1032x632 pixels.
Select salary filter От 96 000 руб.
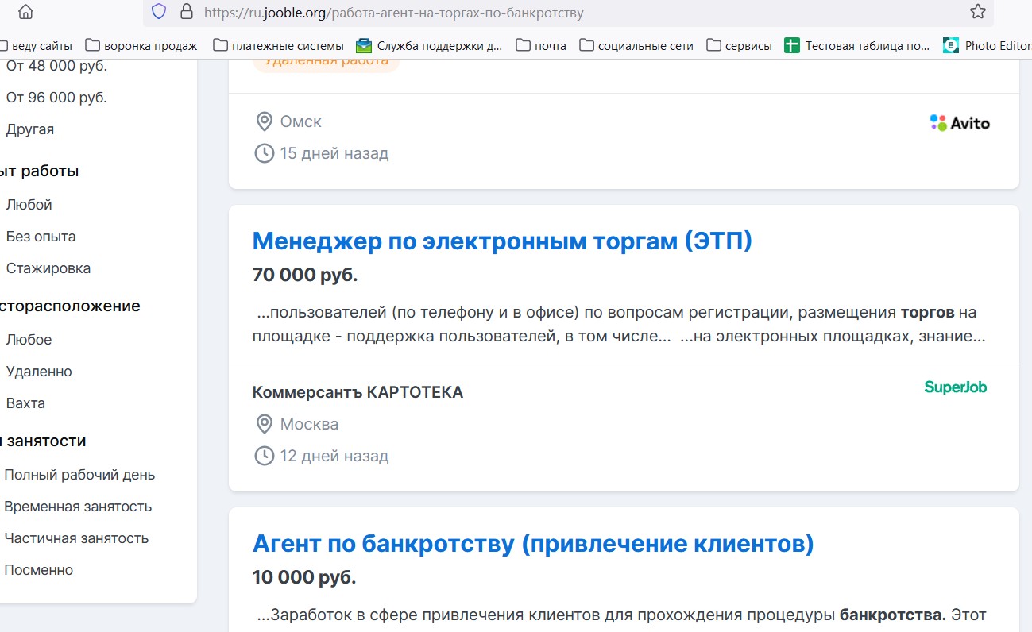click(56, 98)
